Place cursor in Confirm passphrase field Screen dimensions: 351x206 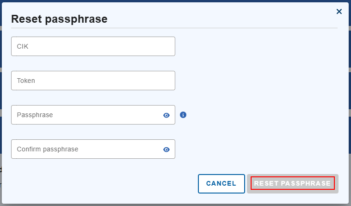[88, 149]
